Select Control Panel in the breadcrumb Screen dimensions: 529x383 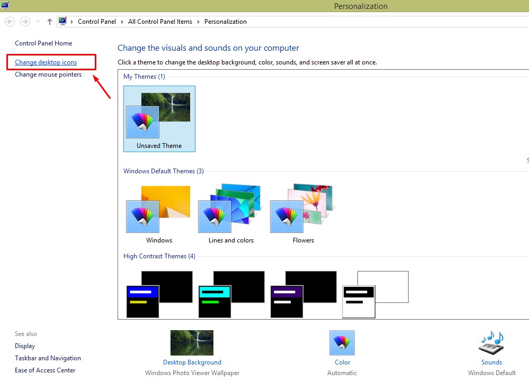(x=97, y=22)
